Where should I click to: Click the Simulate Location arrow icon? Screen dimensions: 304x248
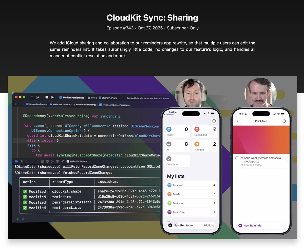(63, 161)
